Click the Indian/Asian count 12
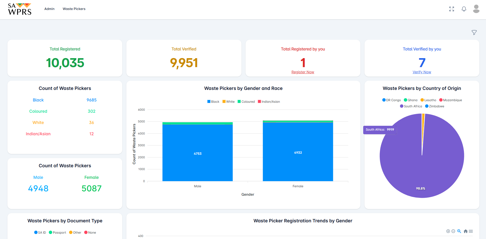The width and height of the screenshot is (486, 239). click(92, 134)
